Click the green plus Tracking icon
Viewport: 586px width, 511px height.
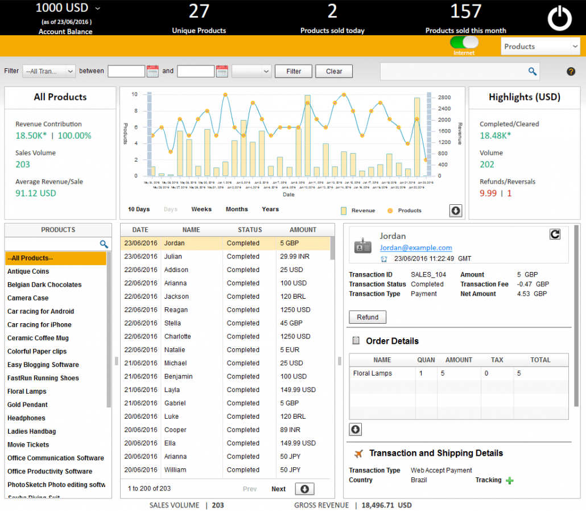pos(509,480)
